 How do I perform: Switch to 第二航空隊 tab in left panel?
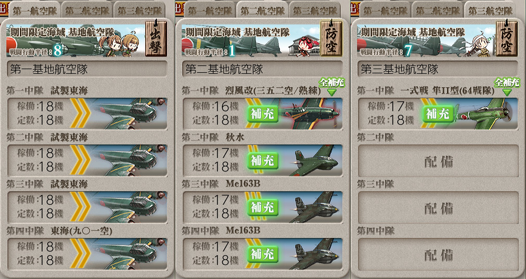87,10
